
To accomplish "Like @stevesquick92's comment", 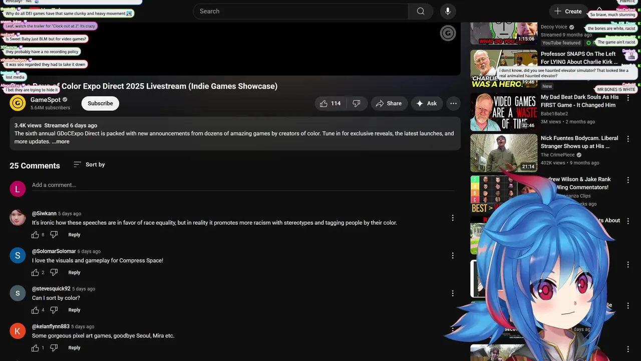I will pyautogui.click(x=35, y=310).
